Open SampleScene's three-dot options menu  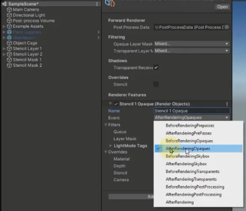click(97, 4)
